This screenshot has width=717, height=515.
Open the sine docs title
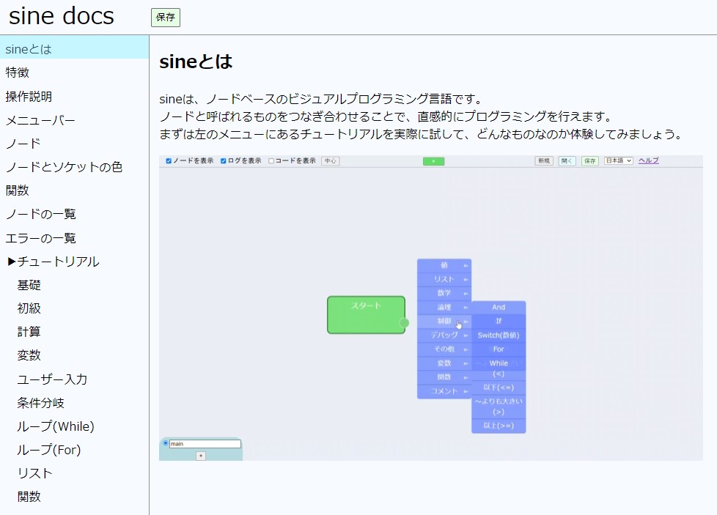[62, 16]
